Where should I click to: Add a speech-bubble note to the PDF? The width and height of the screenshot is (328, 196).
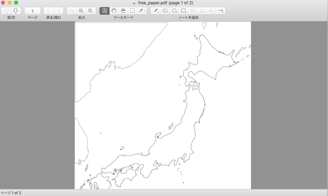point(165,11)
